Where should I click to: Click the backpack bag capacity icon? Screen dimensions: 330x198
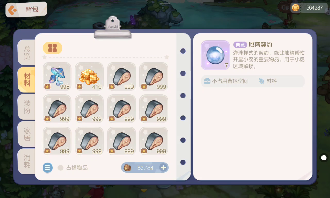click(127, 168)
